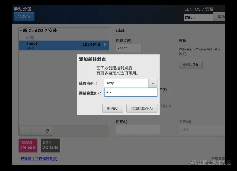Click the 名称(N) field showing sda1
Image resolution: width=237 pixels, height=171 pixels.
[202, 129]
